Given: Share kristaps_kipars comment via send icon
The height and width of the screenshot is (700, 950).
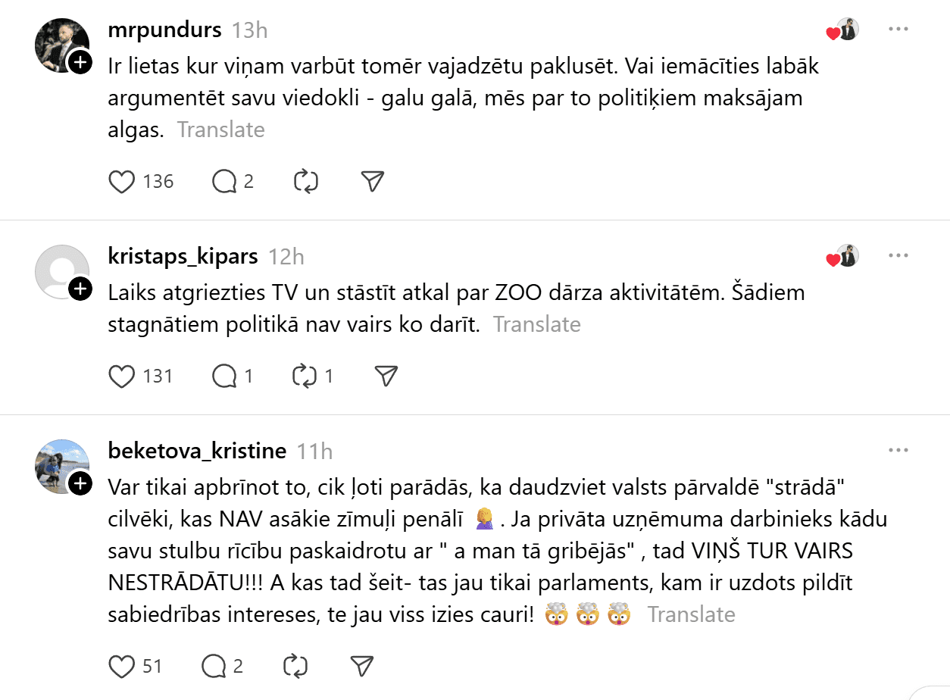Looking at the screenshot, I should [386, 377].
